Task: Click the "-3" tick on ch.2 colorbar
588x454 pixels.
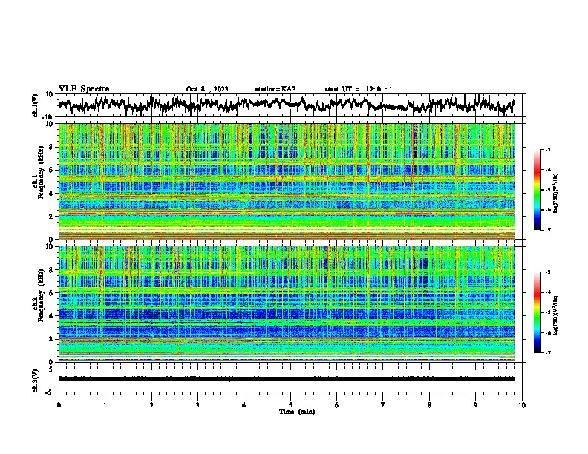Action: click(x=548, y=272)
